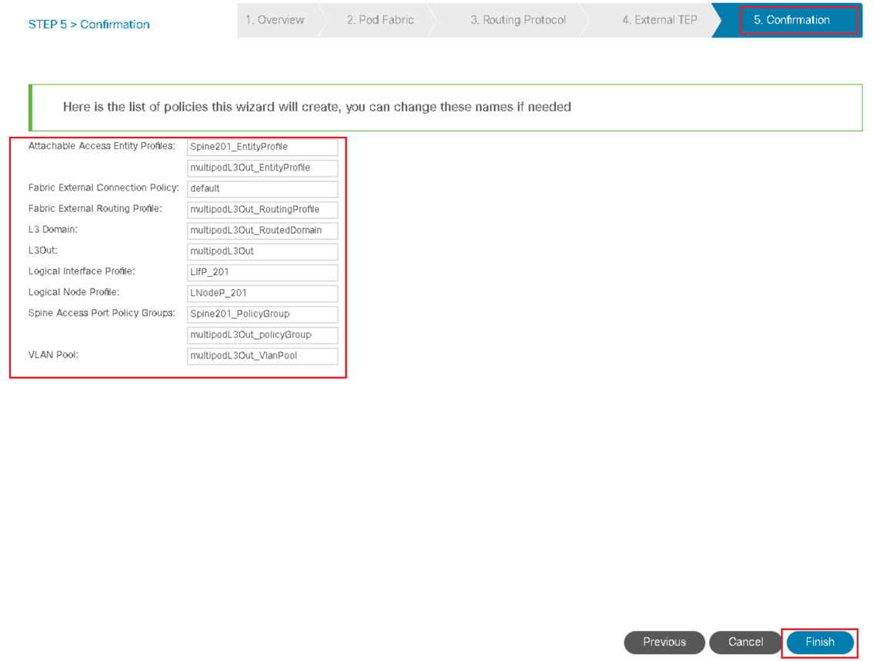
Task: Click the STEP 5 > Confirmation heading
Action: click(x=89, y=25)
